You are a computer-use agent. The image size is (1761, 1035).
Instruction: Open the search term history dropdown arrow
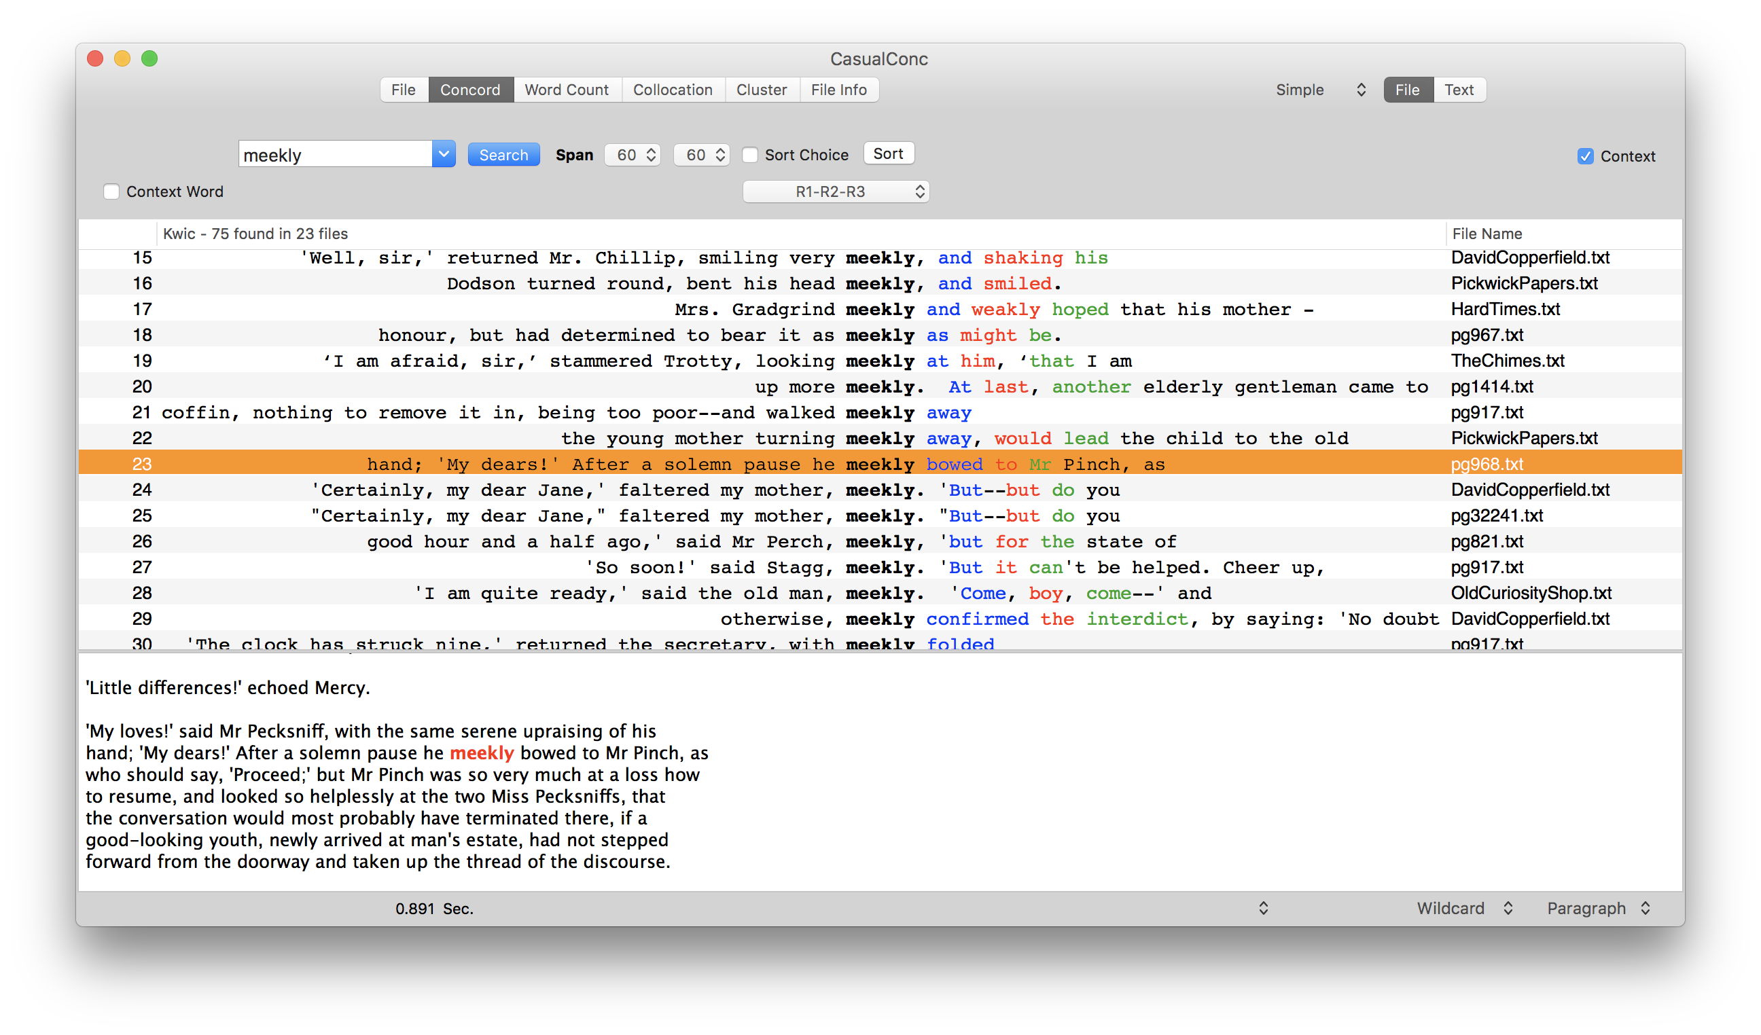pos(444,154)
